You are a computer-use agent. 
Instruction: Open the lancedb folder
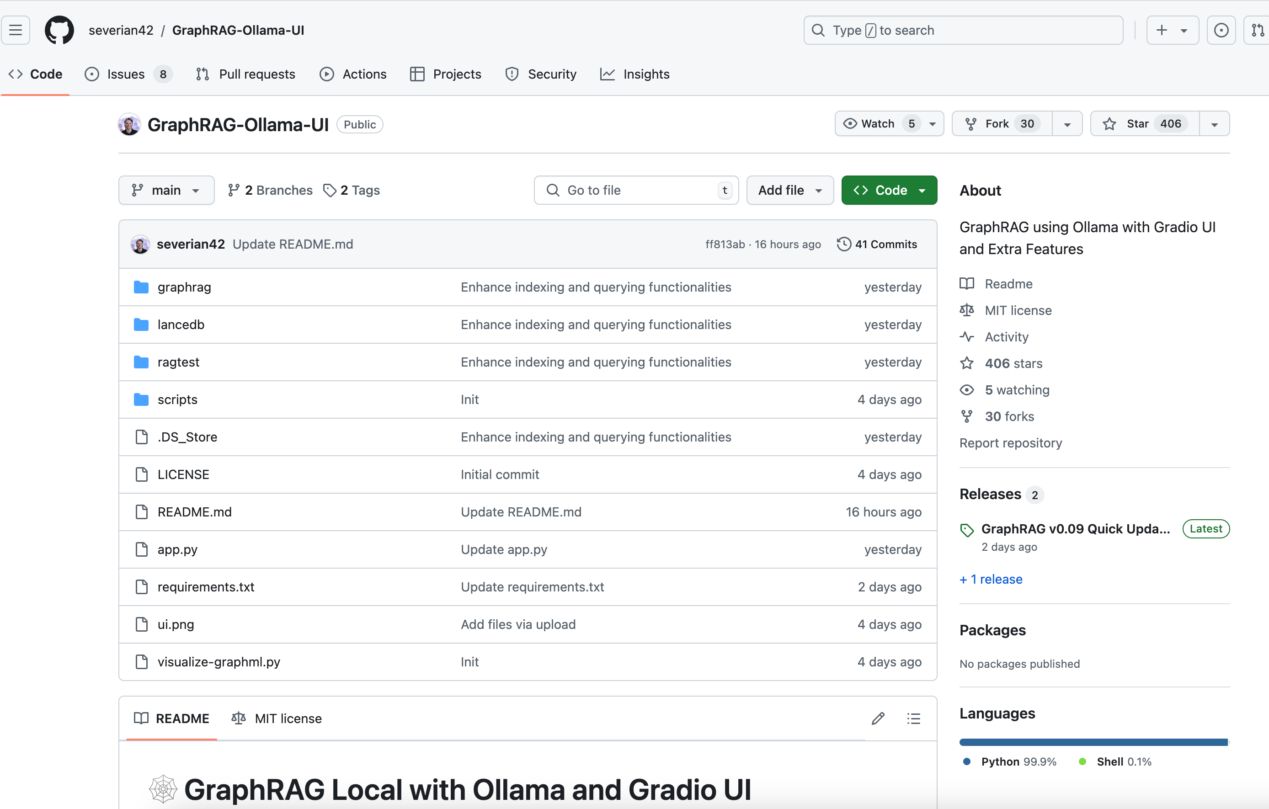tap(181, 325)
